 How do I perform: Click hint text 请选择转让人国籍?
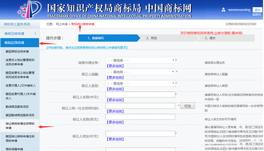coord(216,74)
